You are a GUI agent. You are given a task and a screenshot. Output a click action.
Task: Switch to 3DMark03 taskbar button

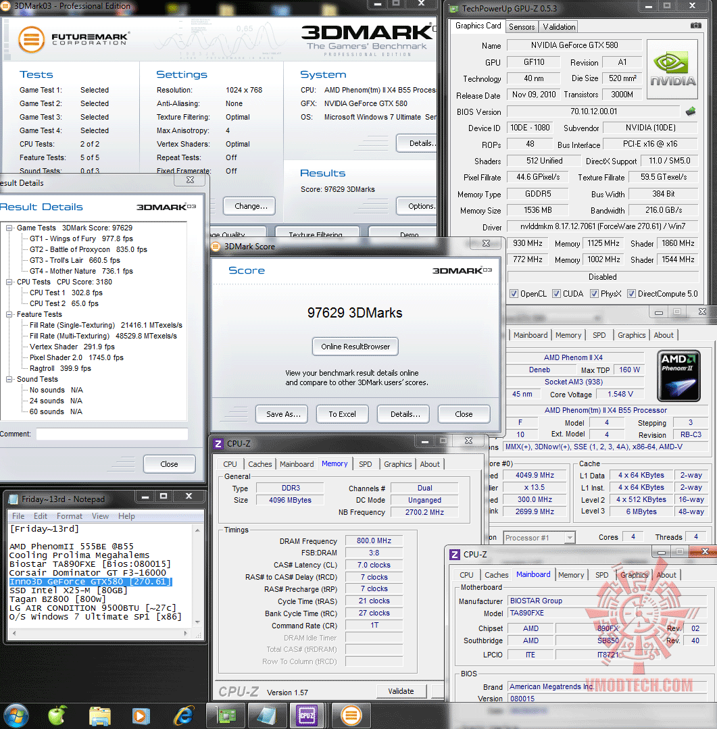[x=351, y=716]
